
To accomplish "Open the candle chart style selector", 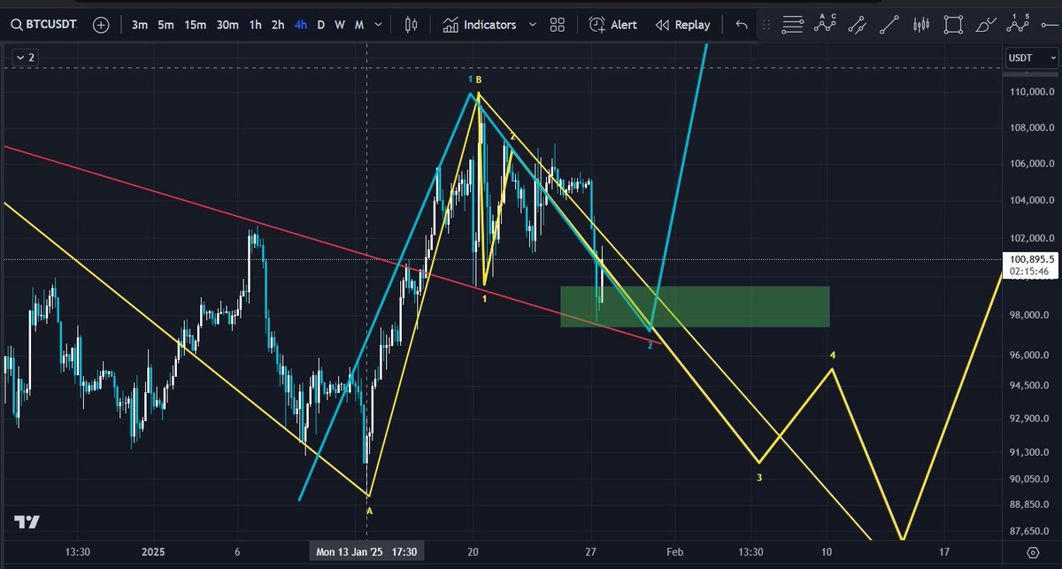I will 410,24.
